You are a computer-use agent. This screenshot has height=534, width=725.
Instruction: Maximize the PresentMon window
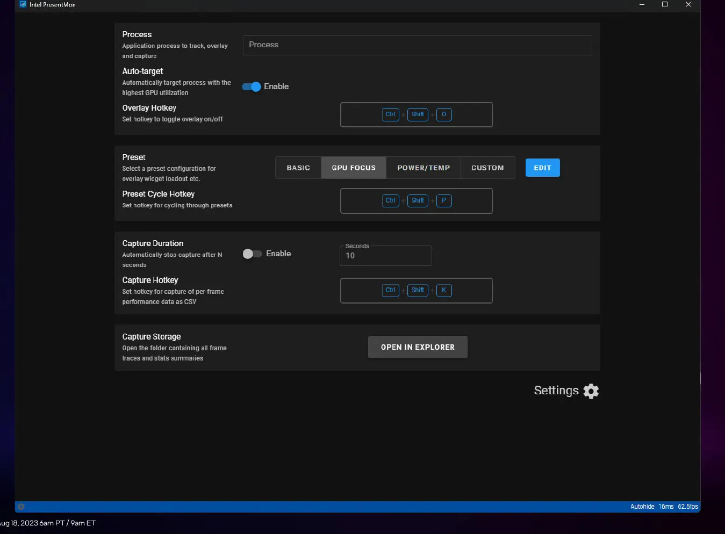point(665,4)
